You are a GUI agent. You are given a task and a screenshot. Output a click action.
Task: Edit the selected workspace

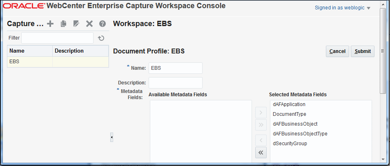pos(76,24)
